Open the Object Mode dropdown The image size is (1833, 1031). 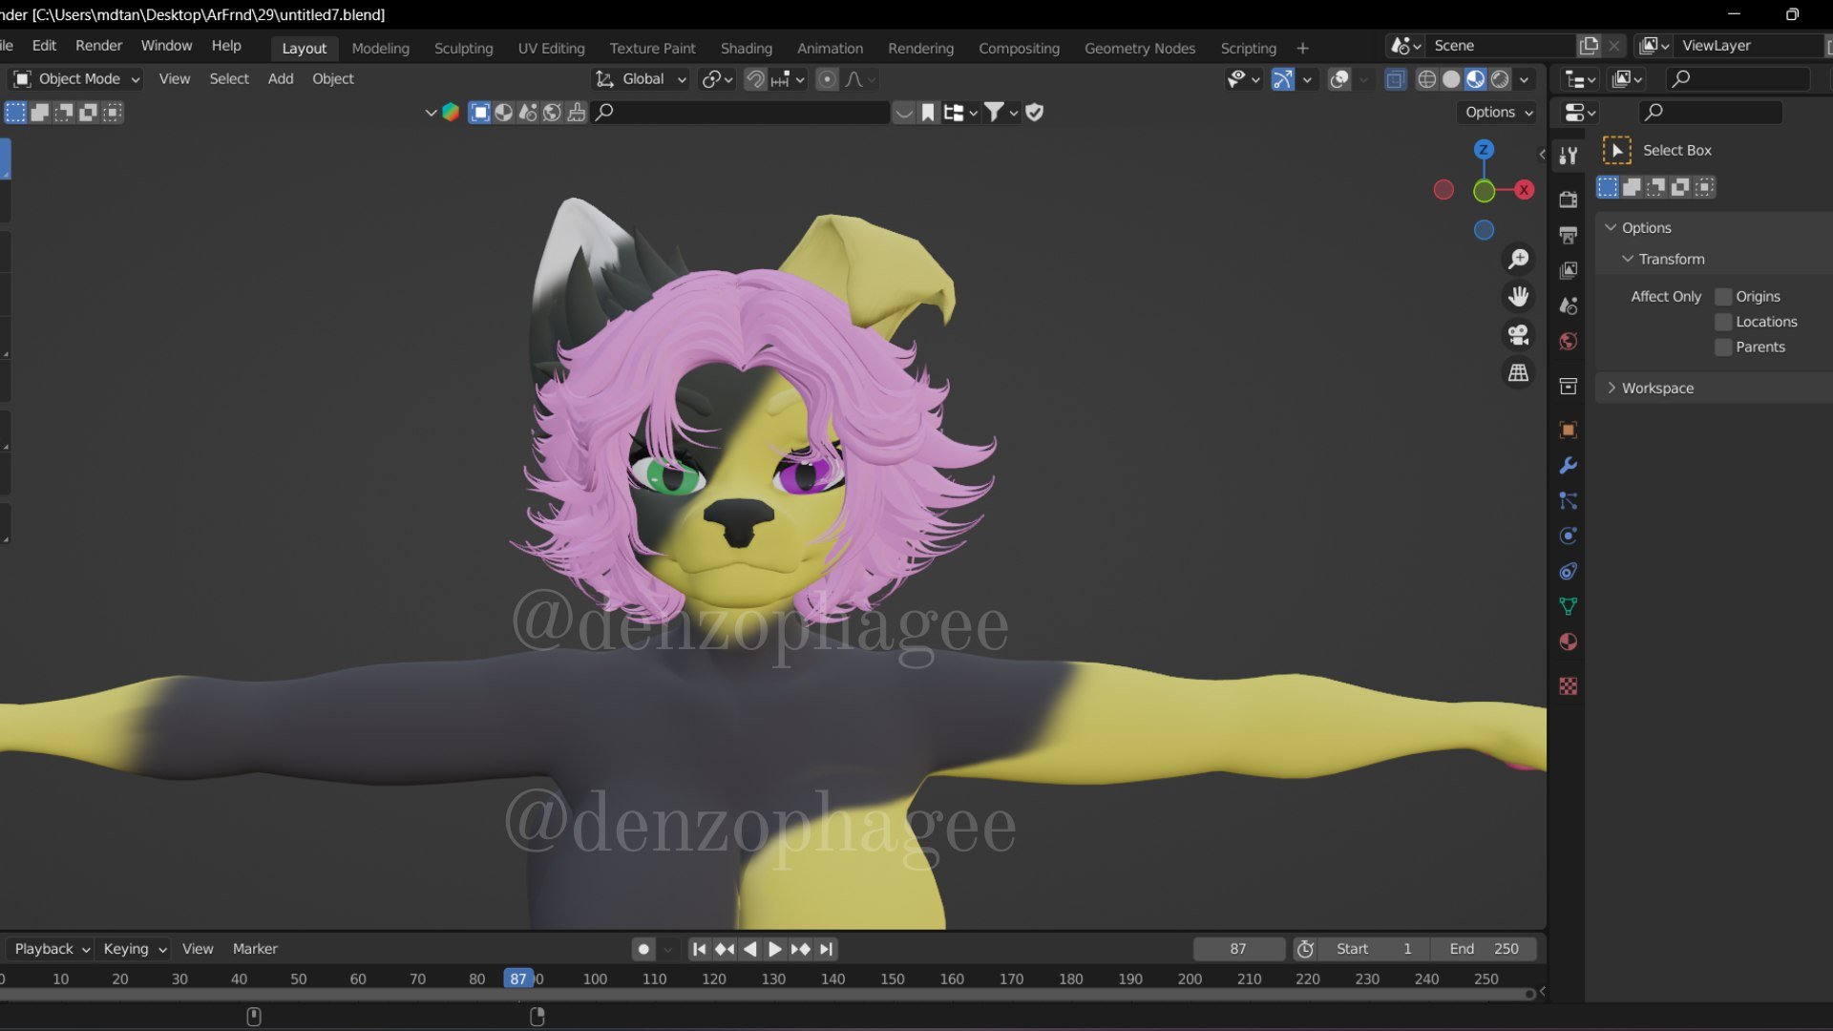click(x=76, y=79)
